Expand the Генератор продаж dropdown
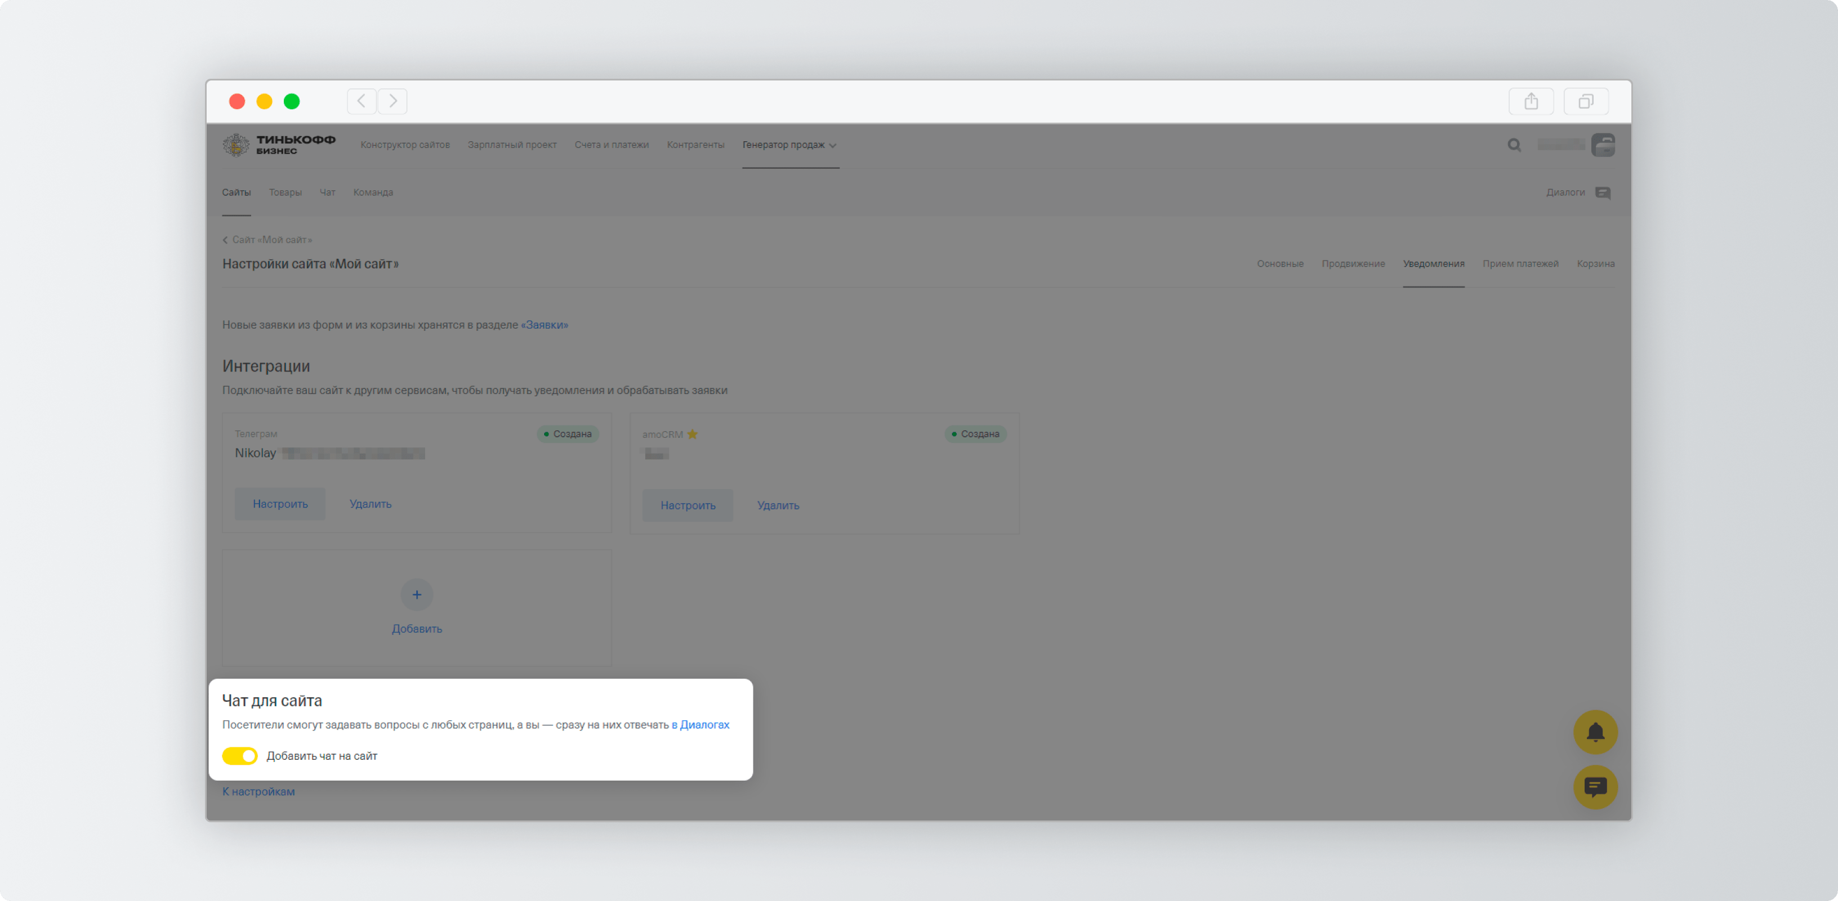Image resolution: width=1838 pixels, height=901 pixels. tap(789, 145)
